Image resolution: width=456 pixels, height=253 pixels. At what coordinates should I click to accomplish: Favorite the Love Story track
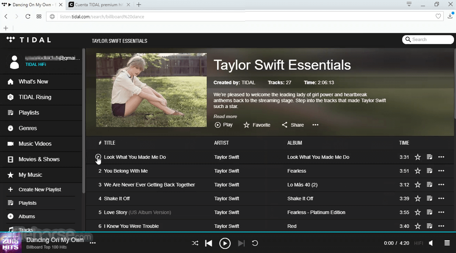(418, 212)
